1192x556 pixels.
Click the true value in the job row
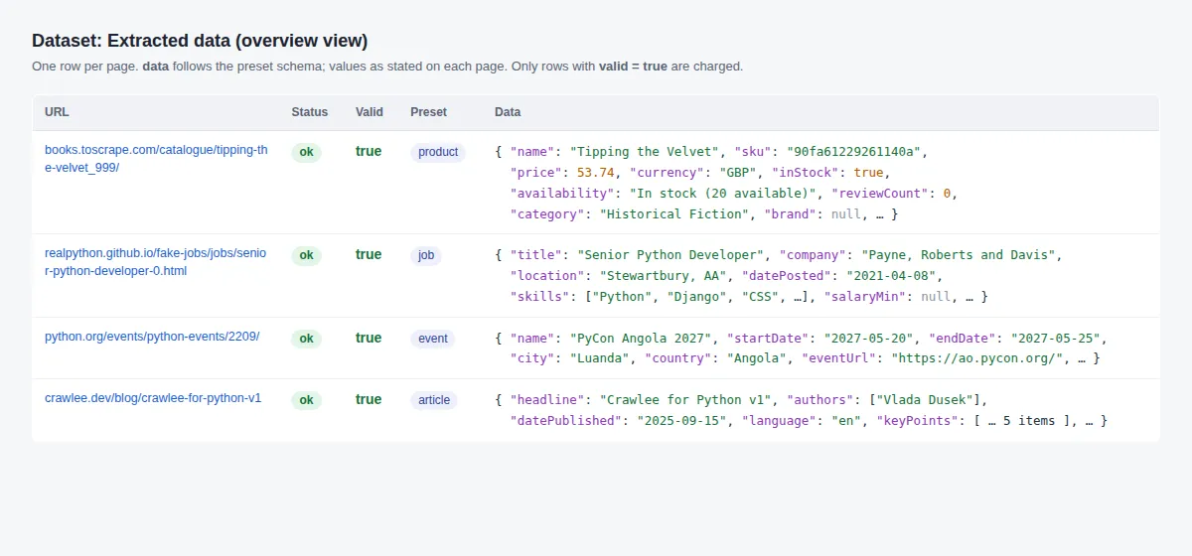point(369,254)
